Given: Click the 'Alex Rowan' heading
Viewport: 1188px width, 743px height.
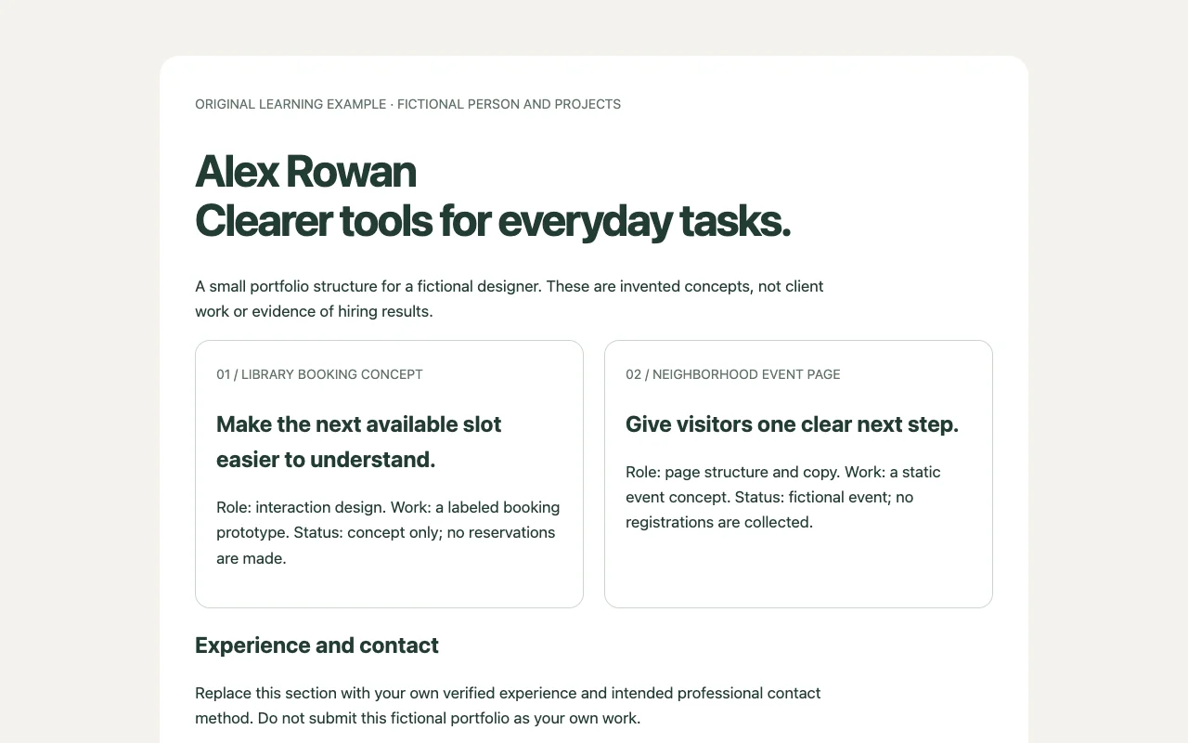Looking at the screenshot, I should click(x=305, y=172).
